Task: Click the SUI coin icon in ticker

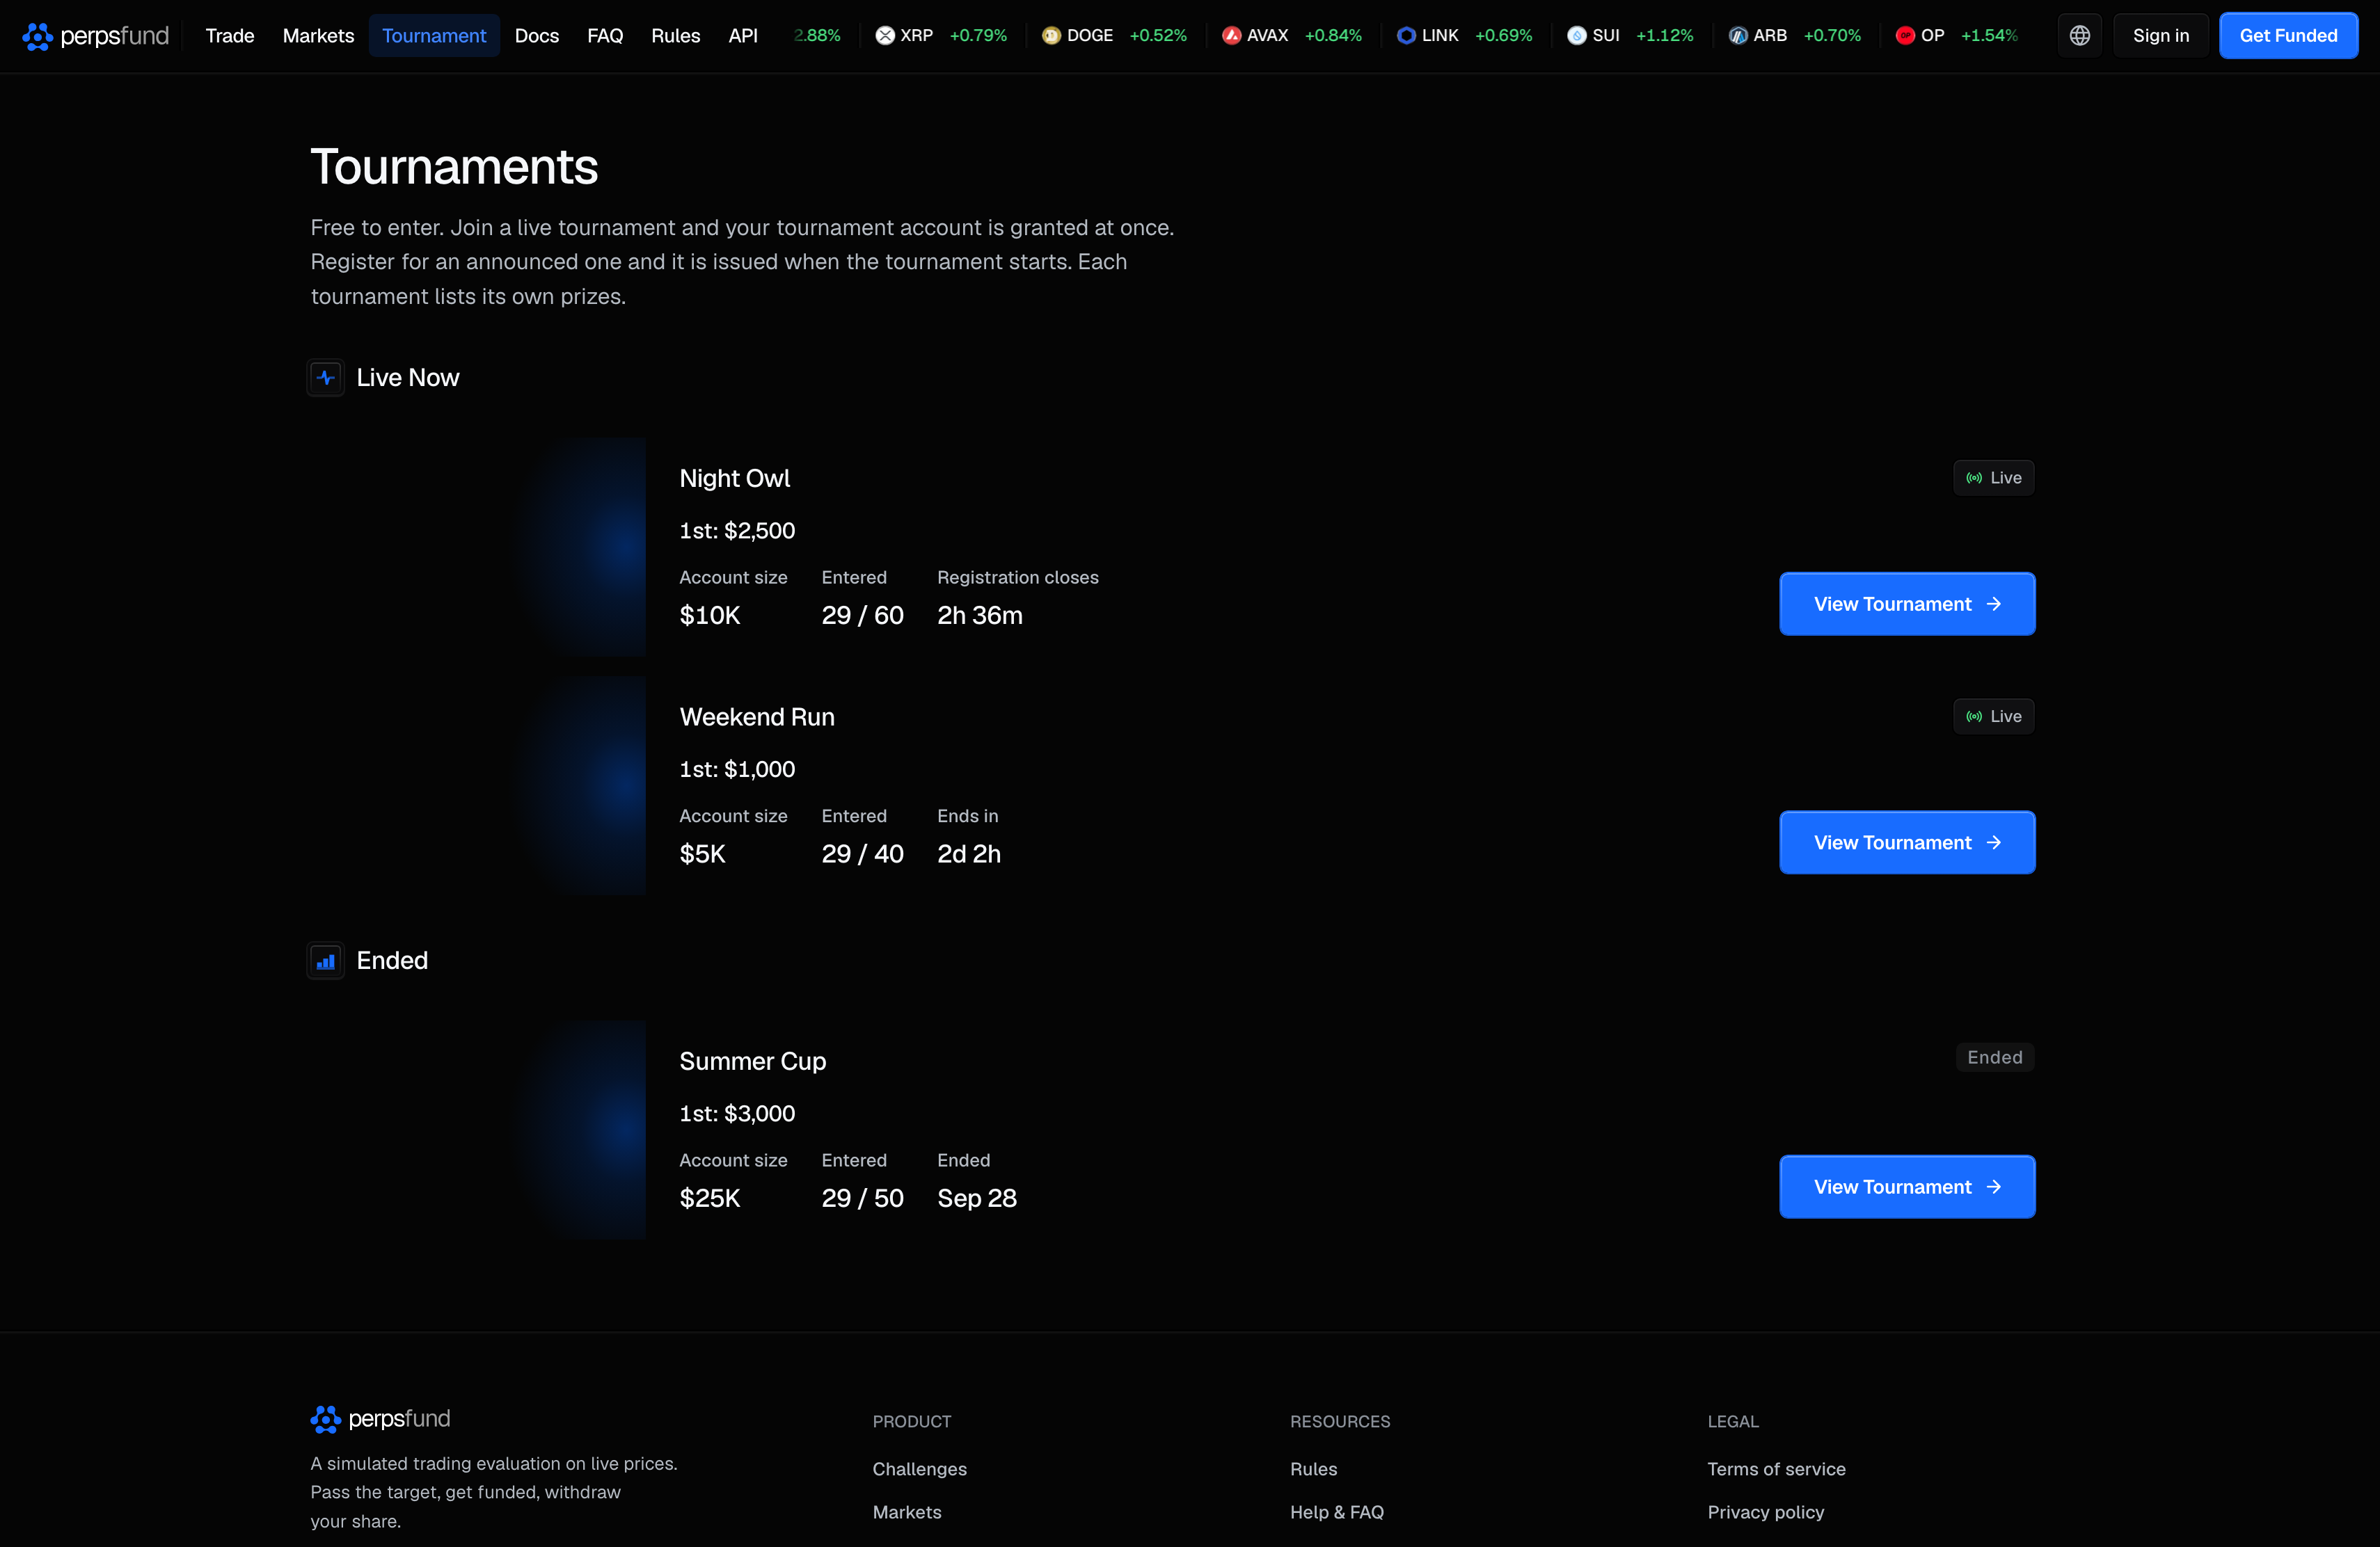Action: (x=1577, y=36)
